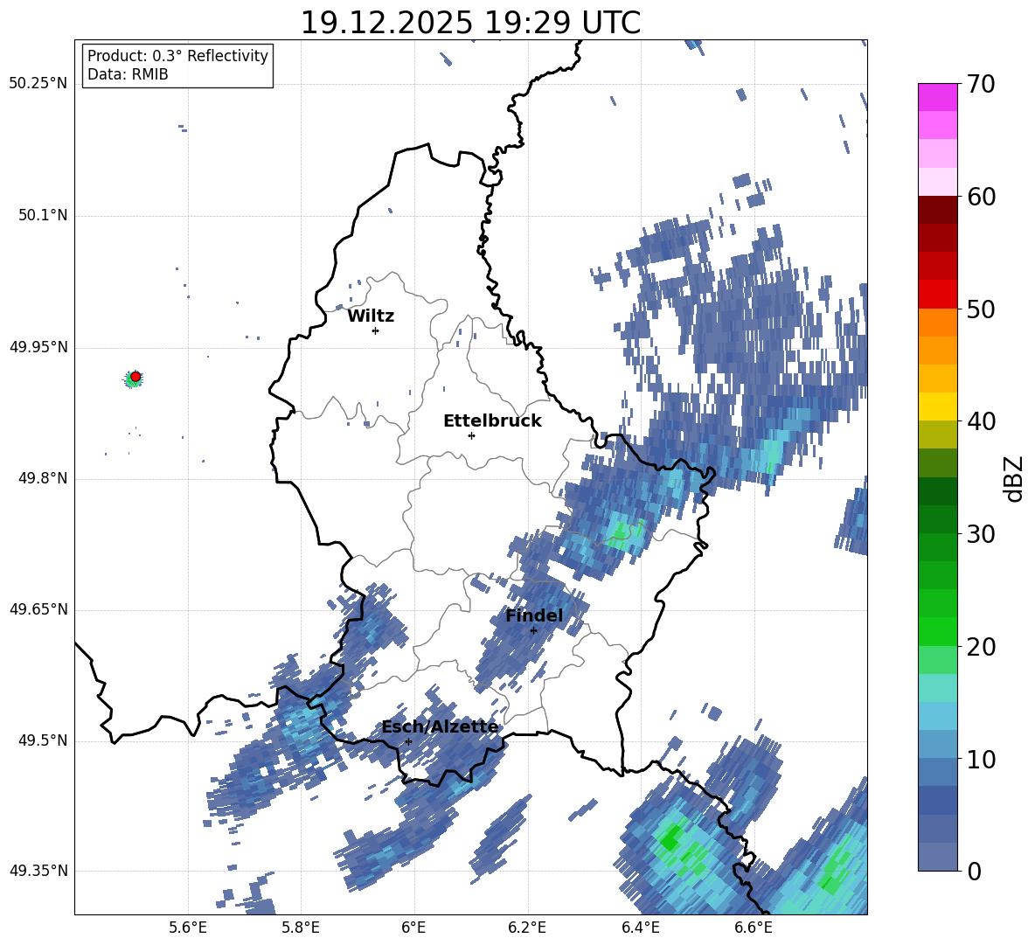Click the 5.8°E longitude label
This screenshot has height=945, width=1035.
pos(301,928)
